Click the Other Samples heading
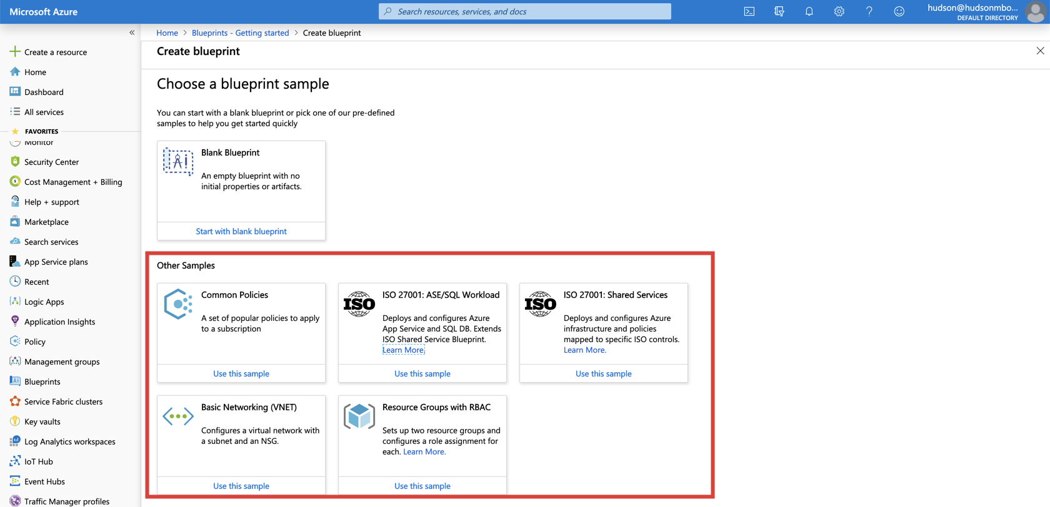Image resolution: width=1050 pixels, height=507 pixels. [x=186, y=265]
